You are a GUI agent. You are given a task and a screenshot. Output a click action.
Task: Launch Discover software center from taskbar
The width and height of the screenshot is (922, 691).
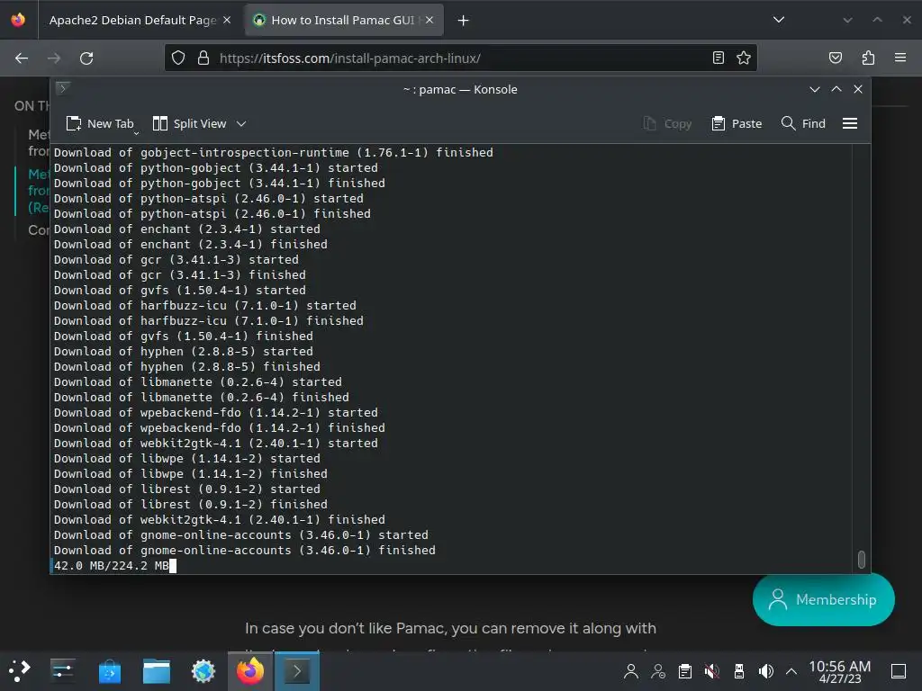(109, 671)
